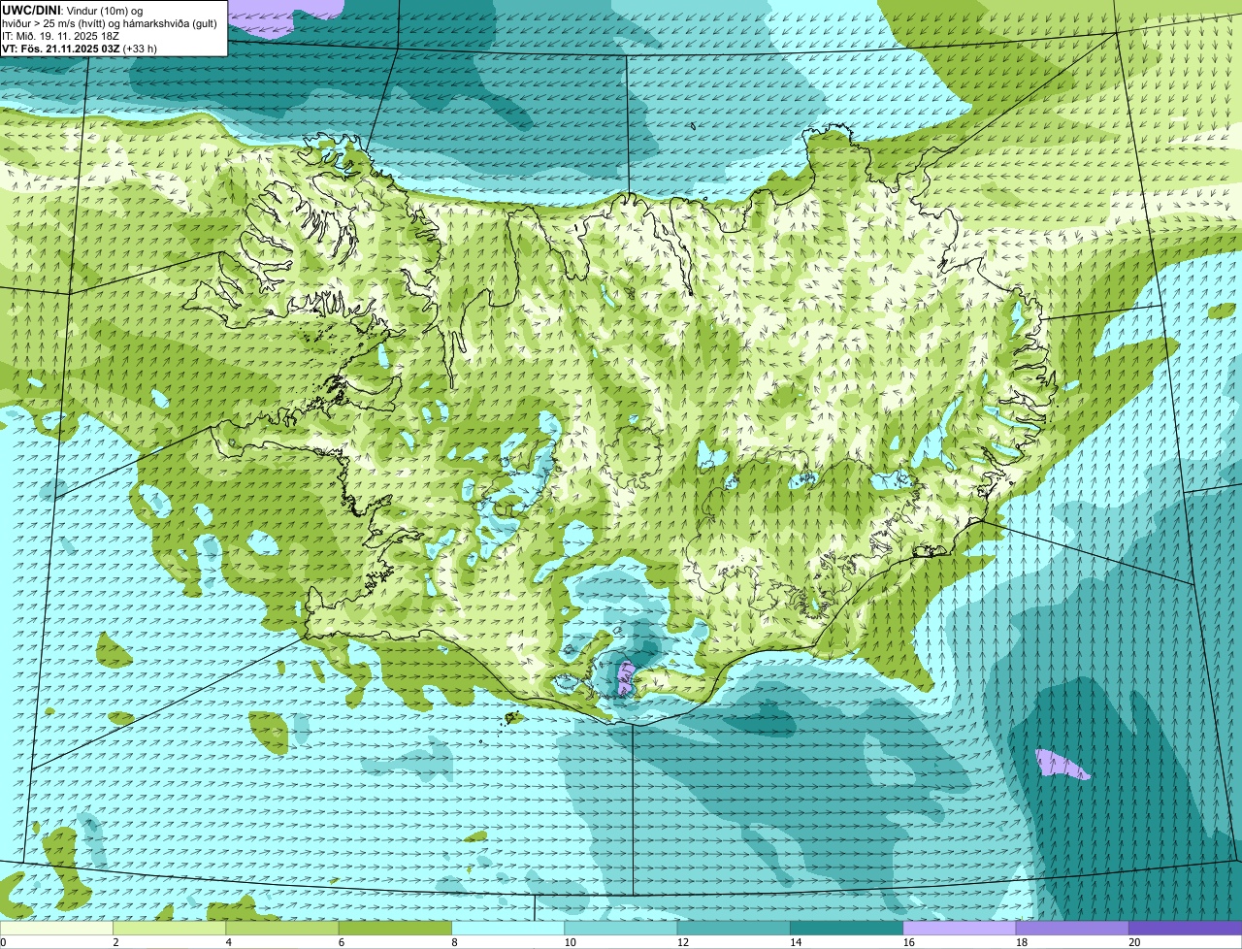The image size is (1242, 949).
Task: Pick the 8–10 m/s light cyan legend swatch
Action: pos(508,929)
